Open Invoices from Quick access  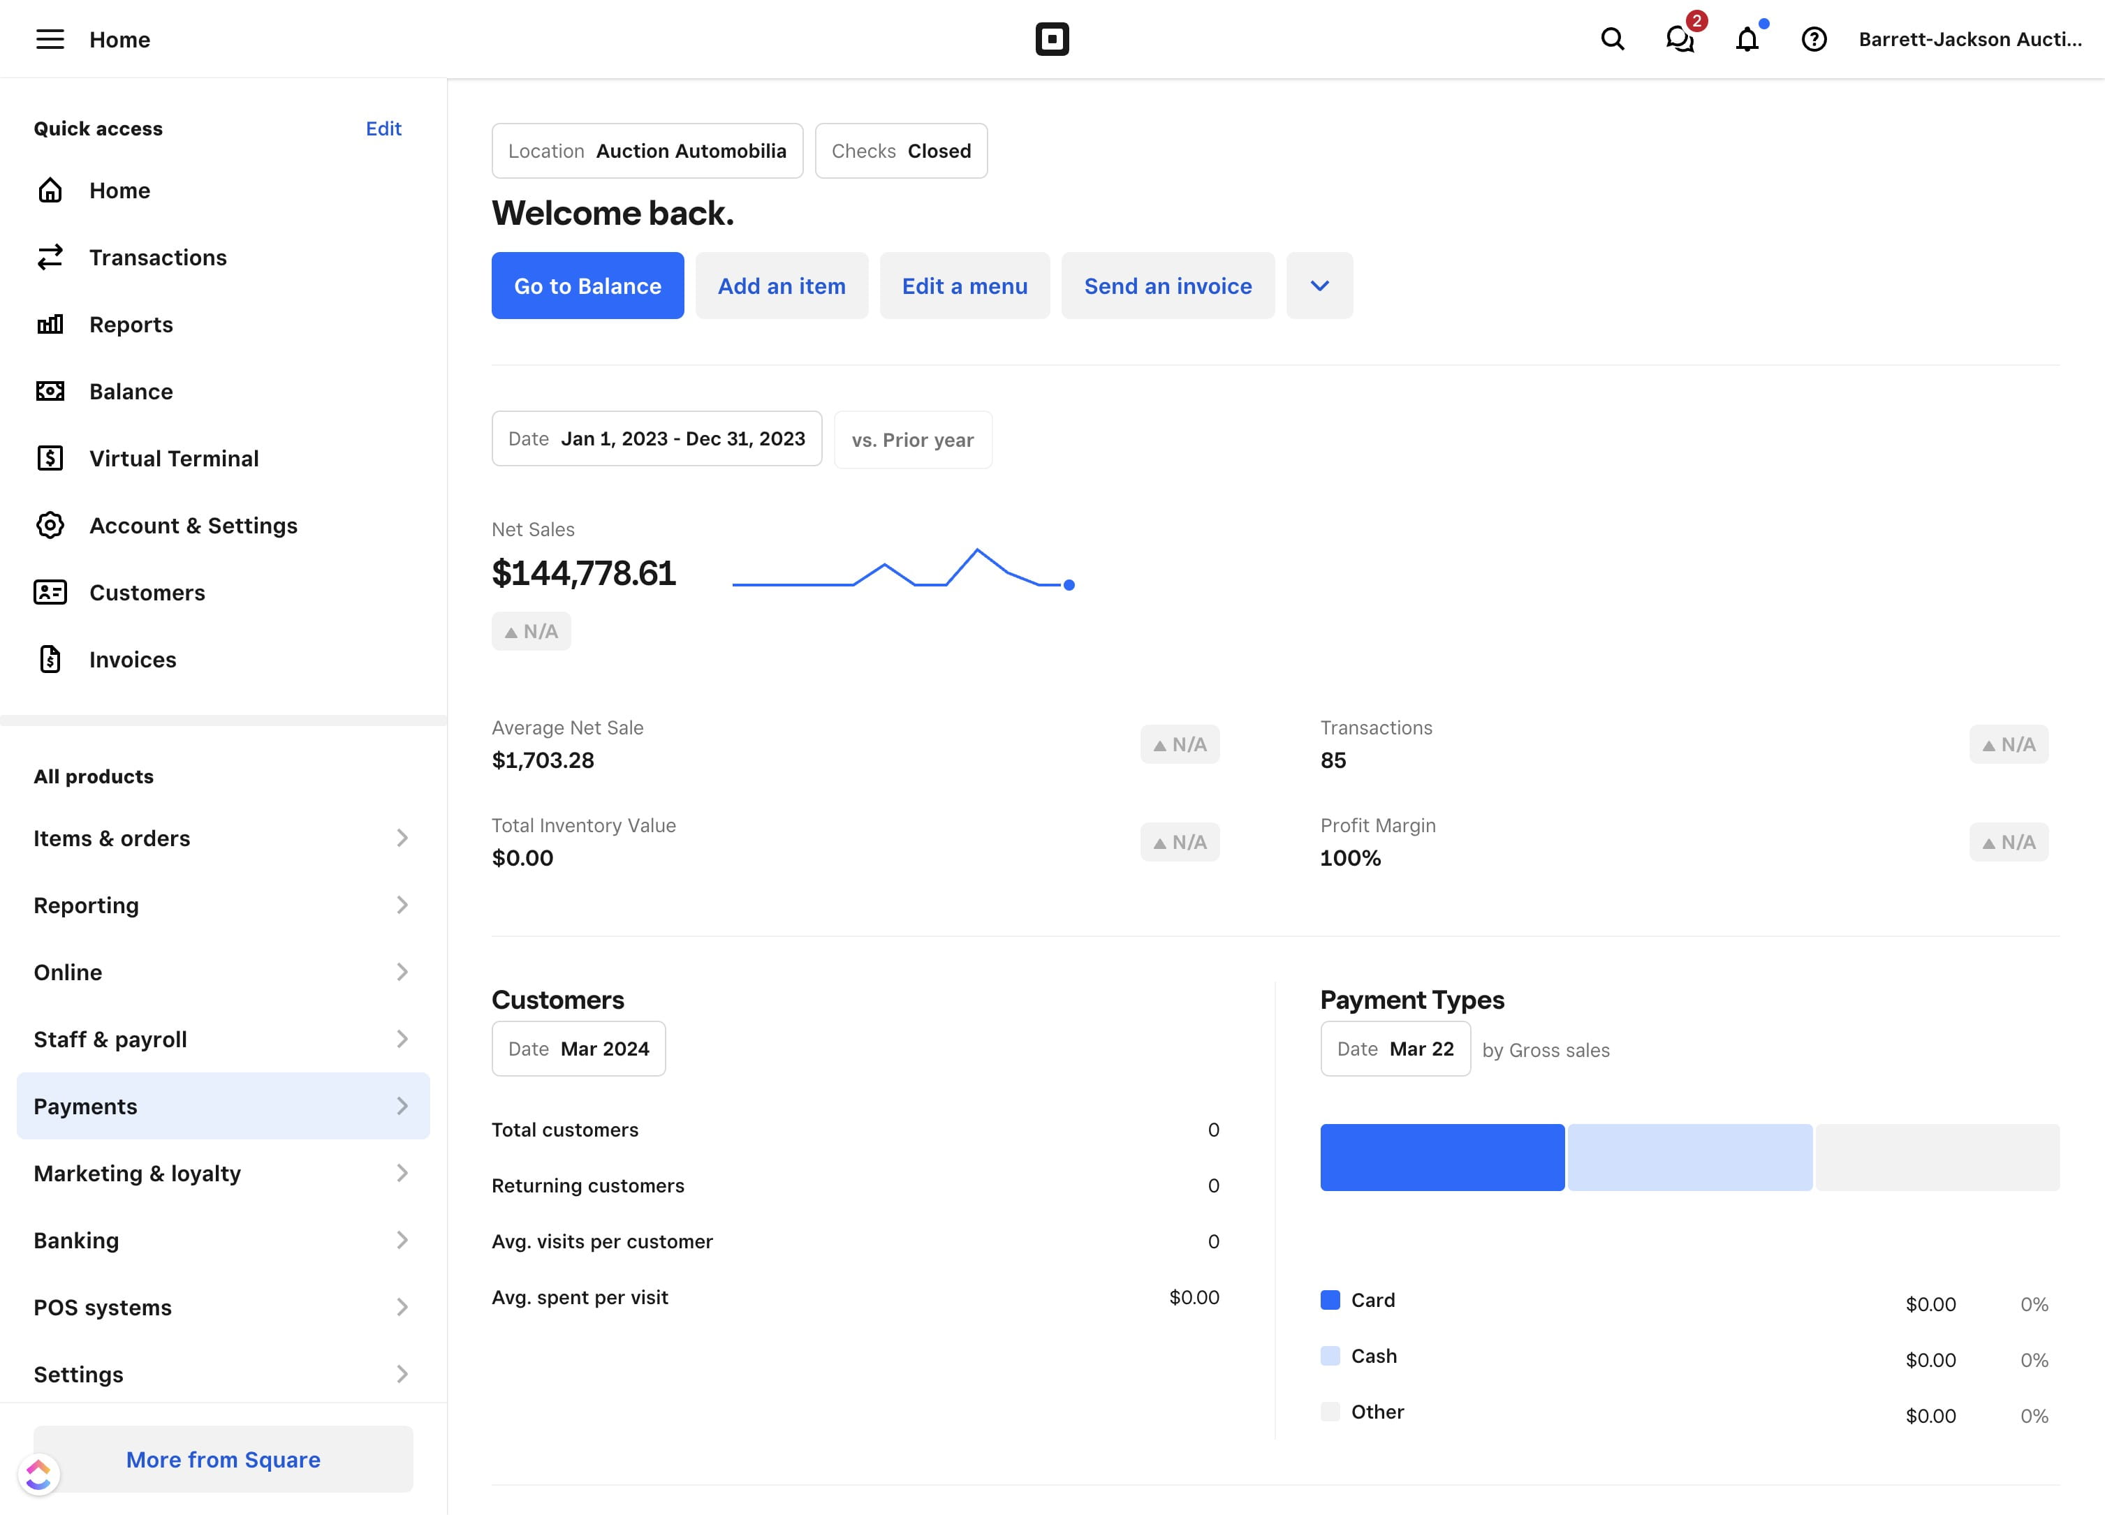click(x=133, y=660)
